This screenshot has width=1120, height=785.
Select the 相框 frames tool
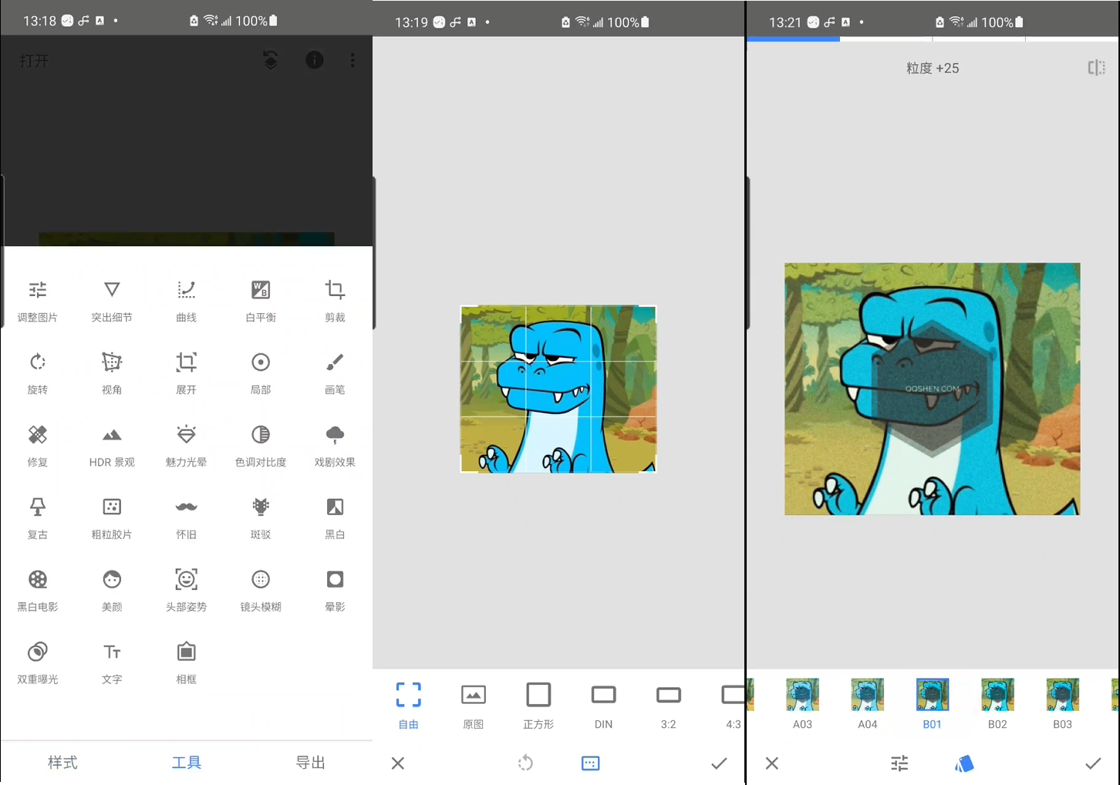coord(186,663)
